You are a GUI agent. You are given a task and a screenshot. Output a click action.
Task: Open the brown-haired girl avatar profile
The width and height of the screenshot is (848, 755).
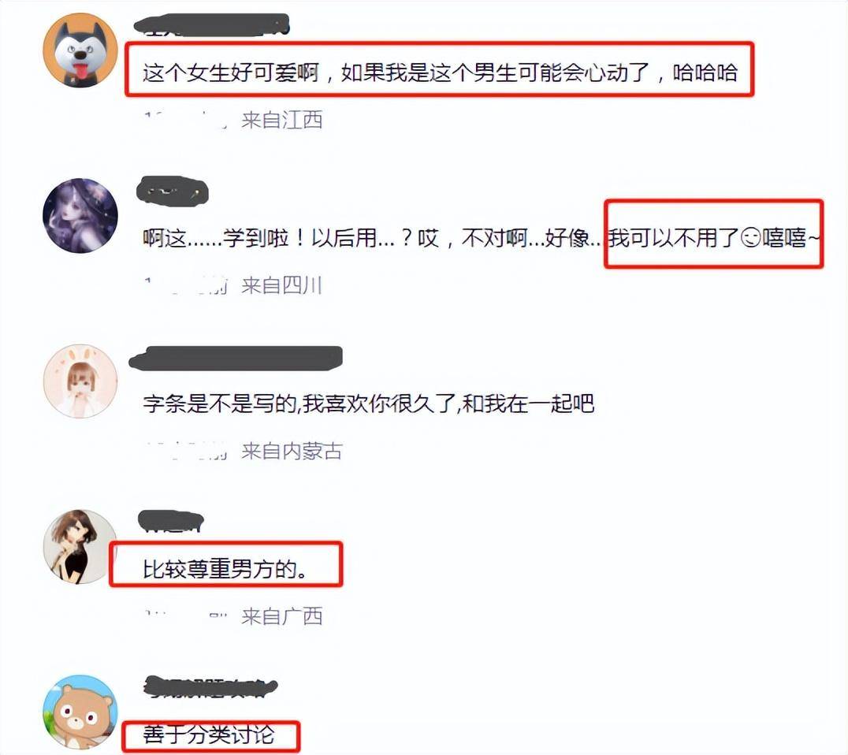click(x=80, y=546)
